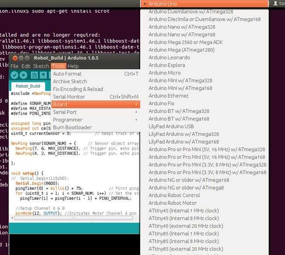Select Pro Mini (3.3V, 8 MHz) w/ ATmega168
285x255 pixels.
point(204,172)
